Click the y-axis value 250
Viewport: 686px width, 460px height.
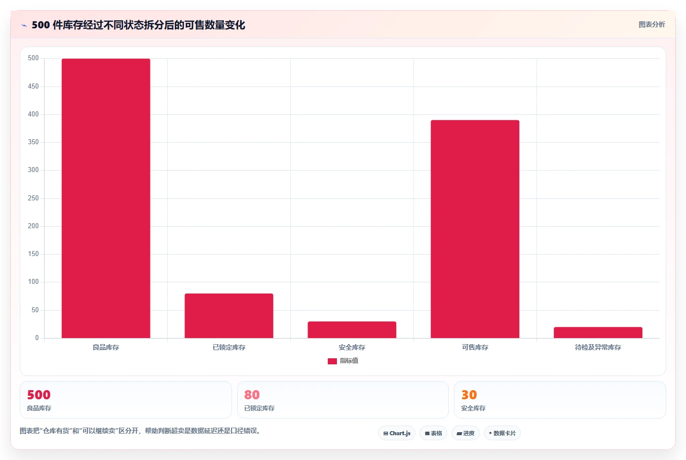[x=33, y=198]
